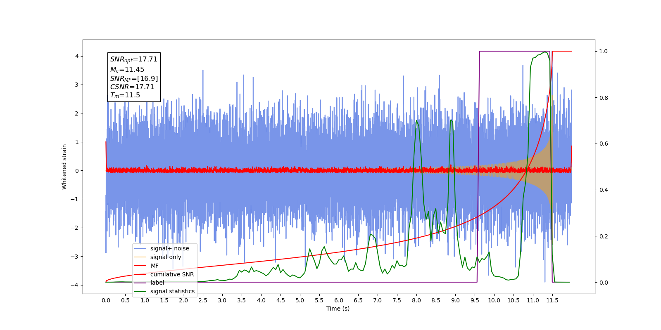
Task: Click the left y-axis tick label 2
Action: [x=77, y=113]
